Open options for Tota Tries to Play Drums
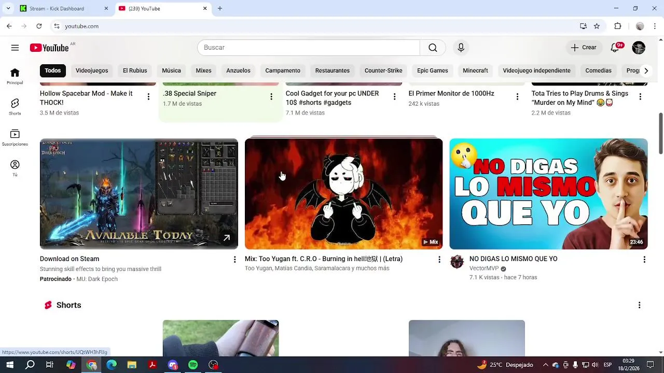Screen dimensions: 664x373 click(x=640, y=97)
